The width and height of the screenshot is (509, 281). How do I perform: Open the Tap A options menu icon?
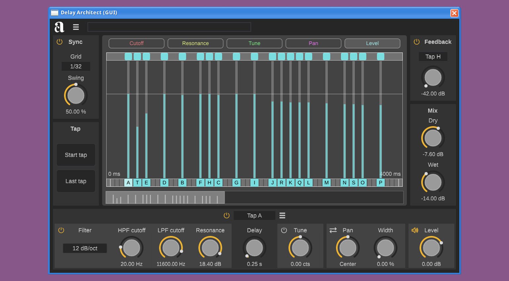[282, 216]
